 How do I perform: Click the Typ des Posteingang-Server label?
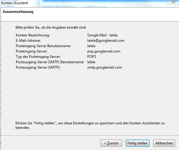pyautogui.click(x=38, y=57)
